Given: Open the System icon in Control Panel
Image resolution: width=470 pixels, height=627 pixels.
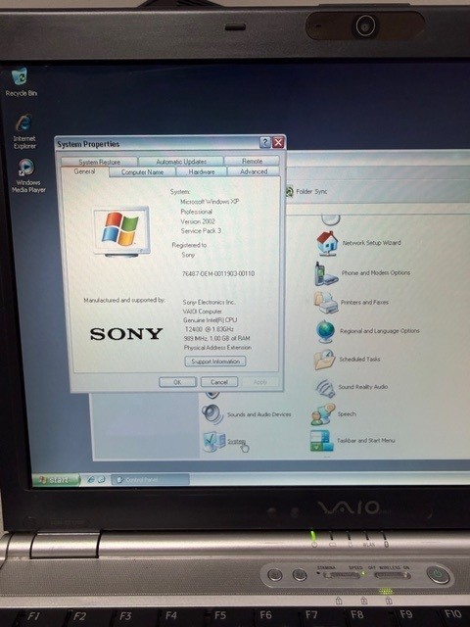Looking at the screenshot, I should [x=214, y=442].
